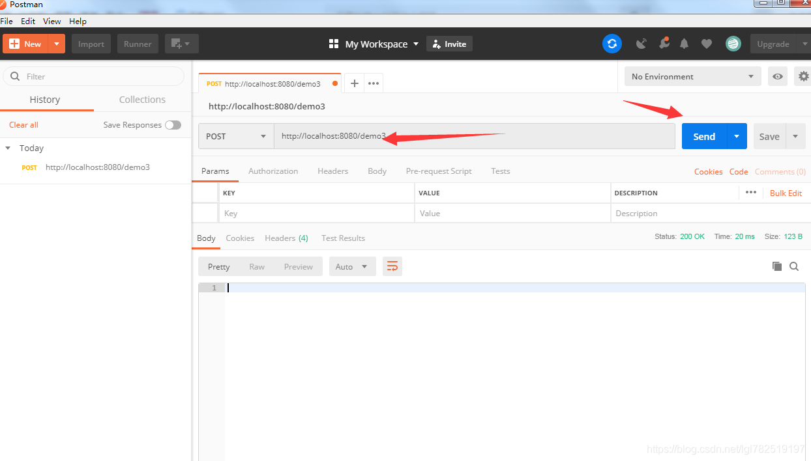811x461 pixels.
Task: Open the request Headers tab
Action: click(332, 171)
